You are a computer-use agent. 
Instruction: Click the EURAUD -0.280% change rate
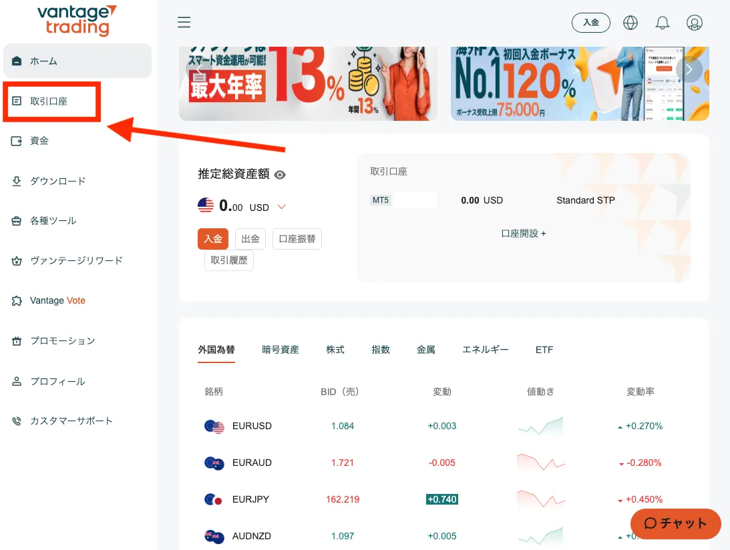coord(640,463)
